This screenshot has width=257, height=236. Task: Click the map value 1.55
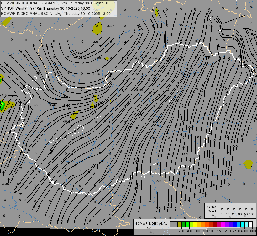(x=125, y=90)
